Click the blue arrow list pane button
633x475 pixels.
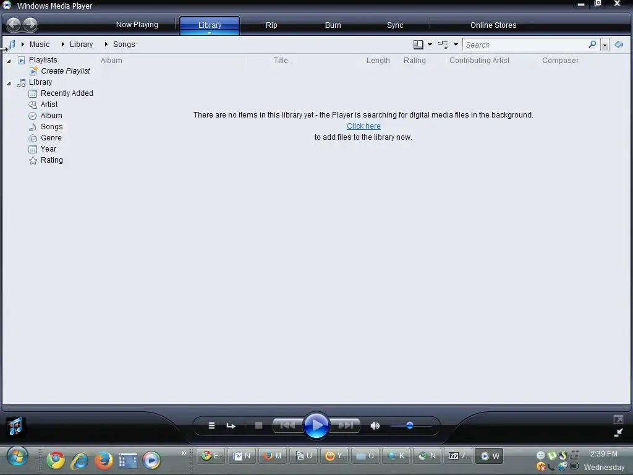point(619,45)
